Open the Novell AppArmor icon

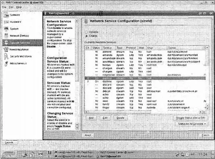[x=6, y=50]
